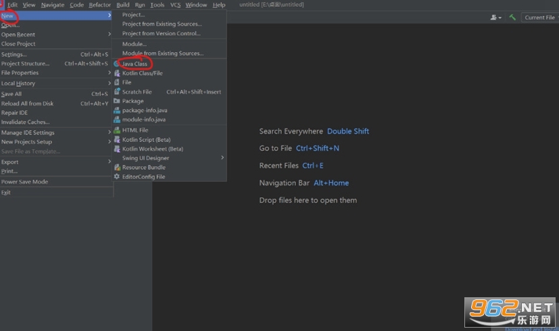Click the Ctrl+E shortcut text
This screenshot has height=331, width=559.
point(313,165)
